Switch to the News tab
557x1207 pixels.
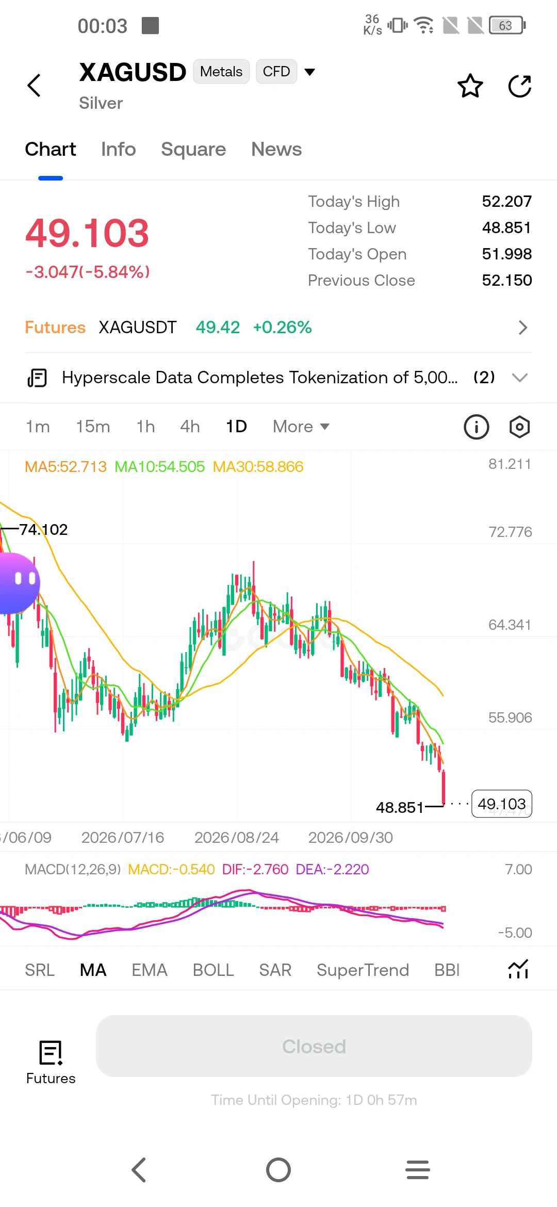pyautogui.click(x=276, y=150)
